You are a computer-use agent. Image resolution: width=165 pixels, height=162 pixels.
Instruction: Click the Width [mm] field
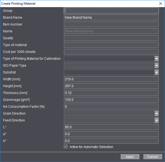(x=111, y=79)
